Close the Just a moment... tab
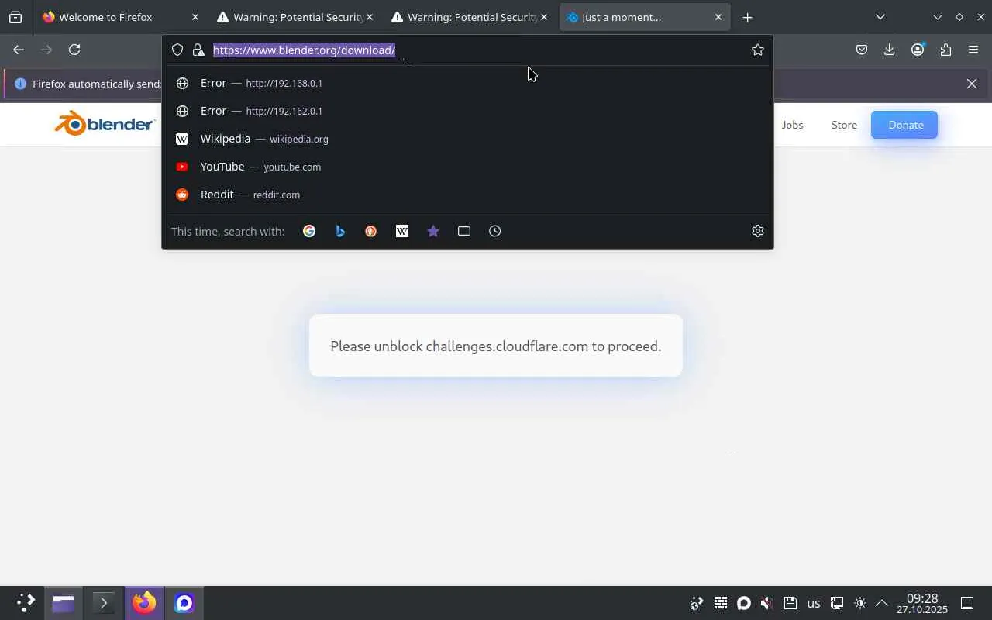This screenshot has height=620, width=992. tap(718, 17)
